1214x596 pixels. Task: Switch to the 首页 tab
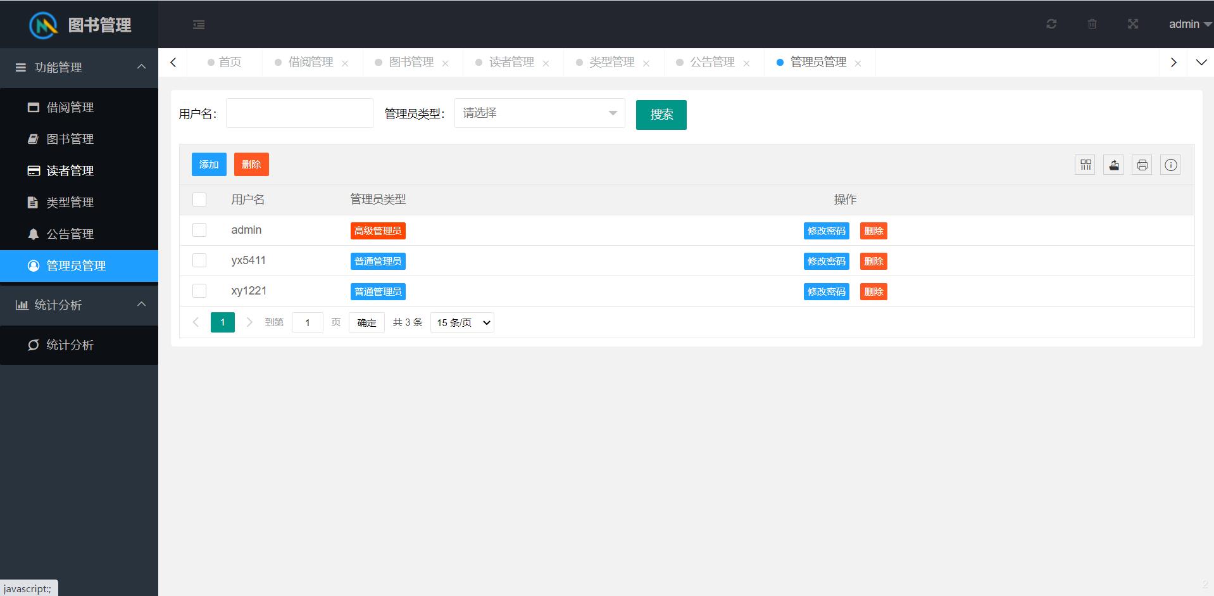(225, 62)
